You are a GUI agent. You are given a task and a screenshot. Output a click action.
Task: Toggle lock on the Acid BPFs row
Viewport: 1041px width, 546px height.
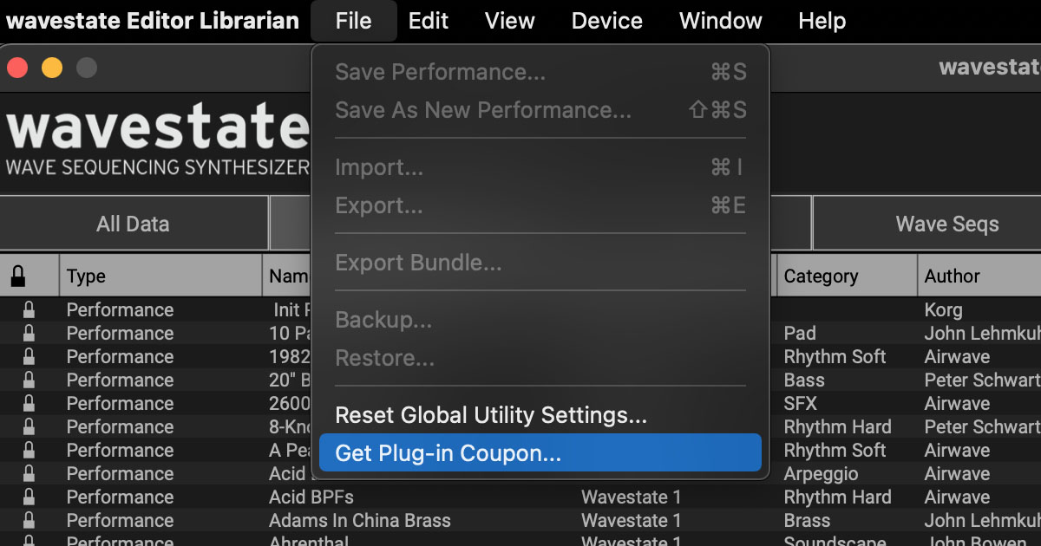[x=29, y=497]
